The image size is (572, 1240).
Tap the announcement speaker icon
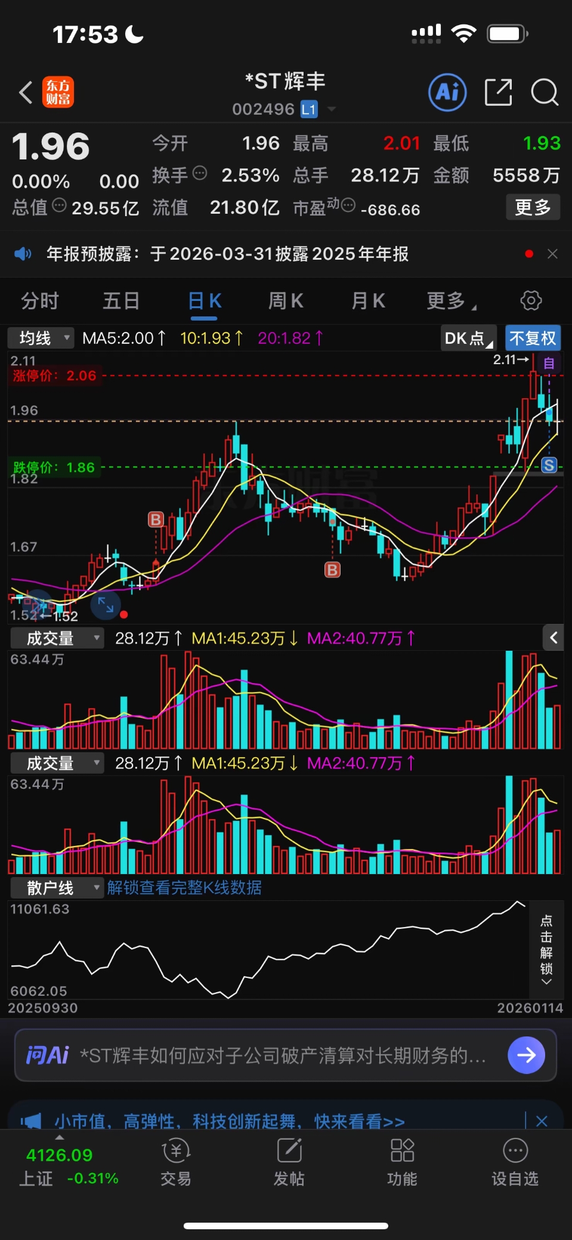23,254
